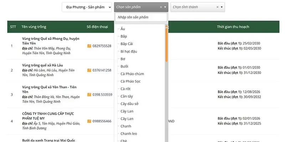This screenshot has height=142, width=285.
Task: Open Vùng trồng quế xã Hà Lâu entry
Action: [42, 65]
